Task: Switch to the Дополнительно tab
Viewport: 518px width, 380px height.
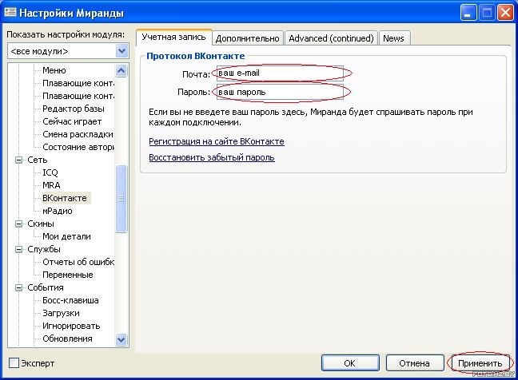Action: (248, 38)
